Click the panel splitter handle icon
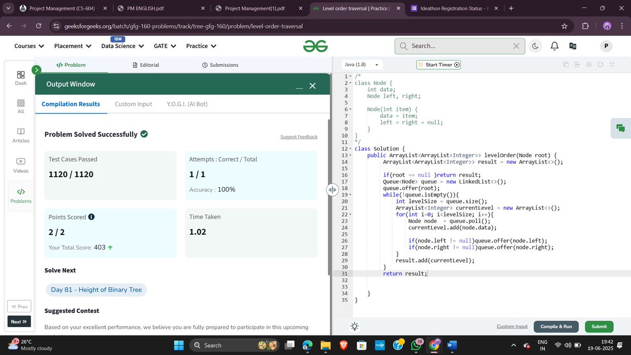This screenshot has width=631, height=355. click(332, 190)
